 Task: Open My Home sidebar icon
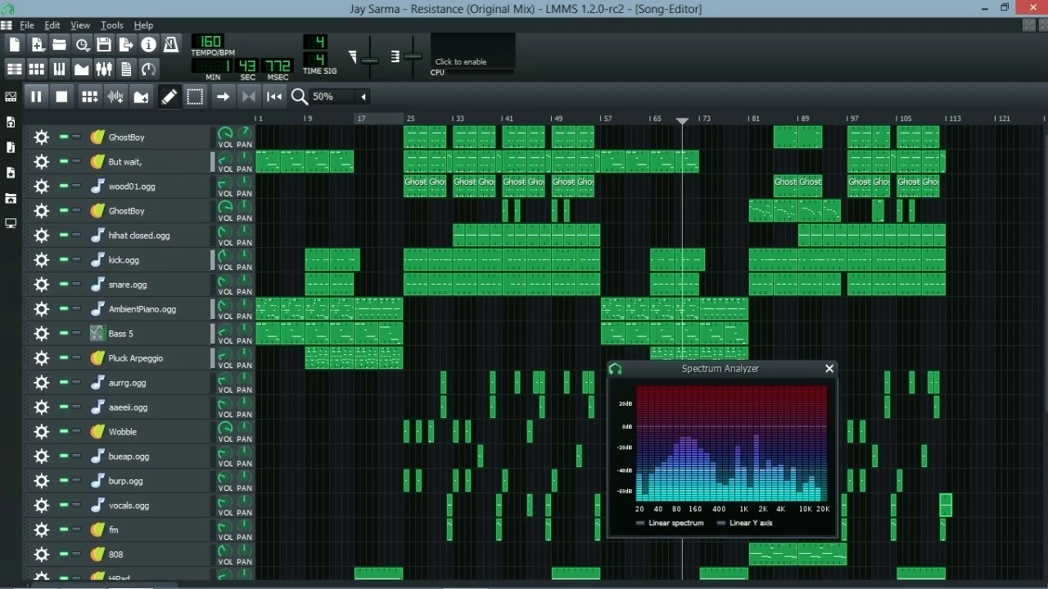[x=11, y=198]
